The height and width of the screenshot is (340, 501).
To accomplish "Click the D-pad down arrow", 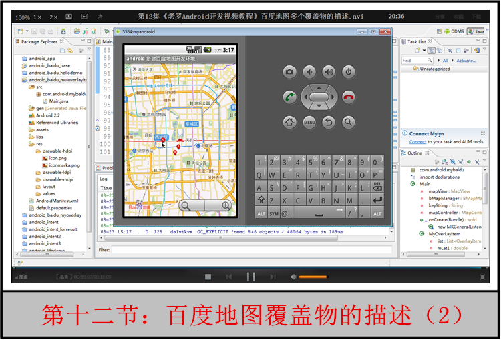I will point(319,106).
